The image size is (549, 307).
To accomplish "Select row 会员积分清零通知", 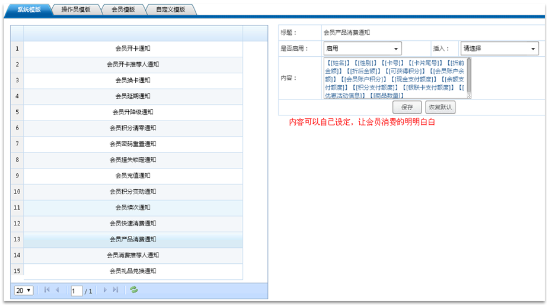I will tap(133, 128).
